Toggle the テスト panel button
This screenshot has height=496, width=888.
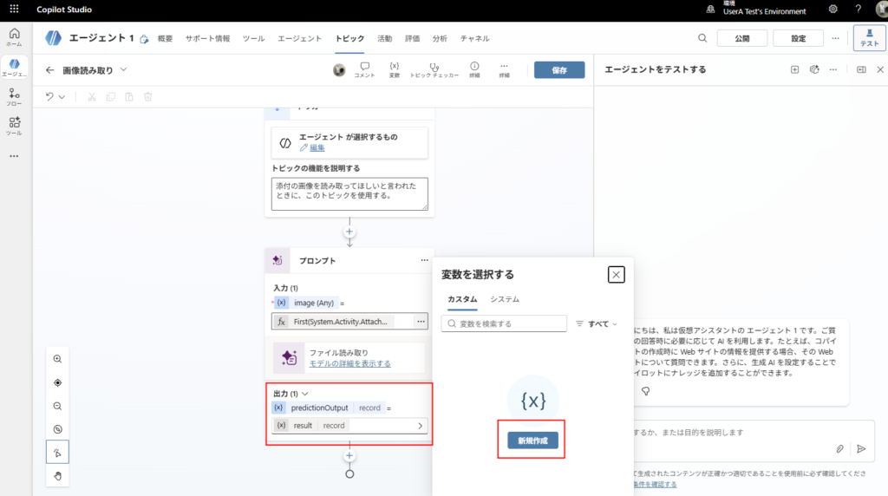(869, 38)
